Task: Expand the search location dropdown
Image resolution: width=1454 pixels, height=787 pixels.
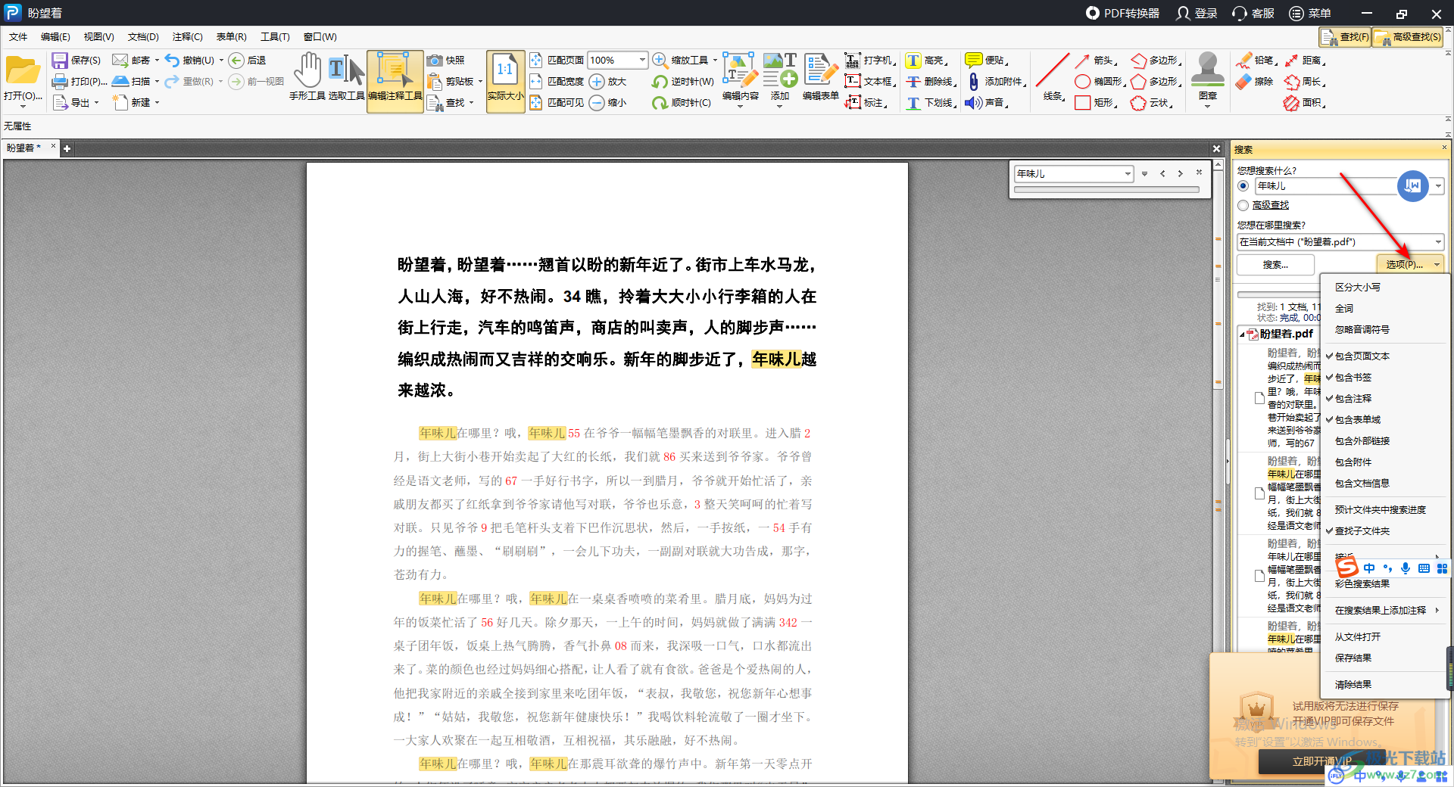Action: point(1437,242)
